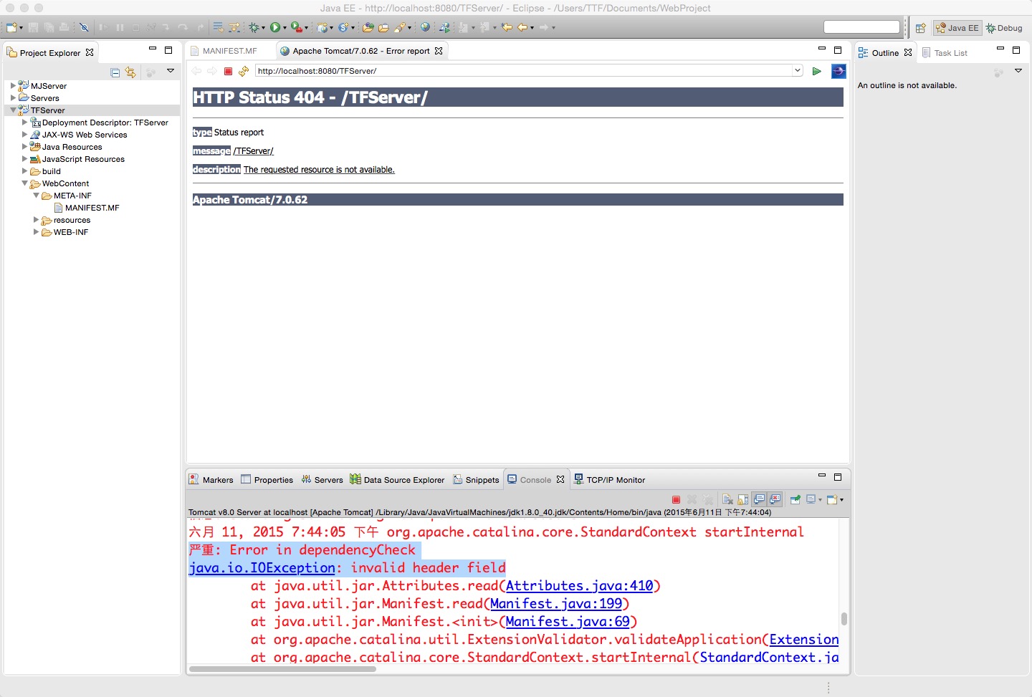Open the Data Source Explorer tab
Image resolution: width=1032 pixels, height=697 pixels.
[x=397, y=480]
